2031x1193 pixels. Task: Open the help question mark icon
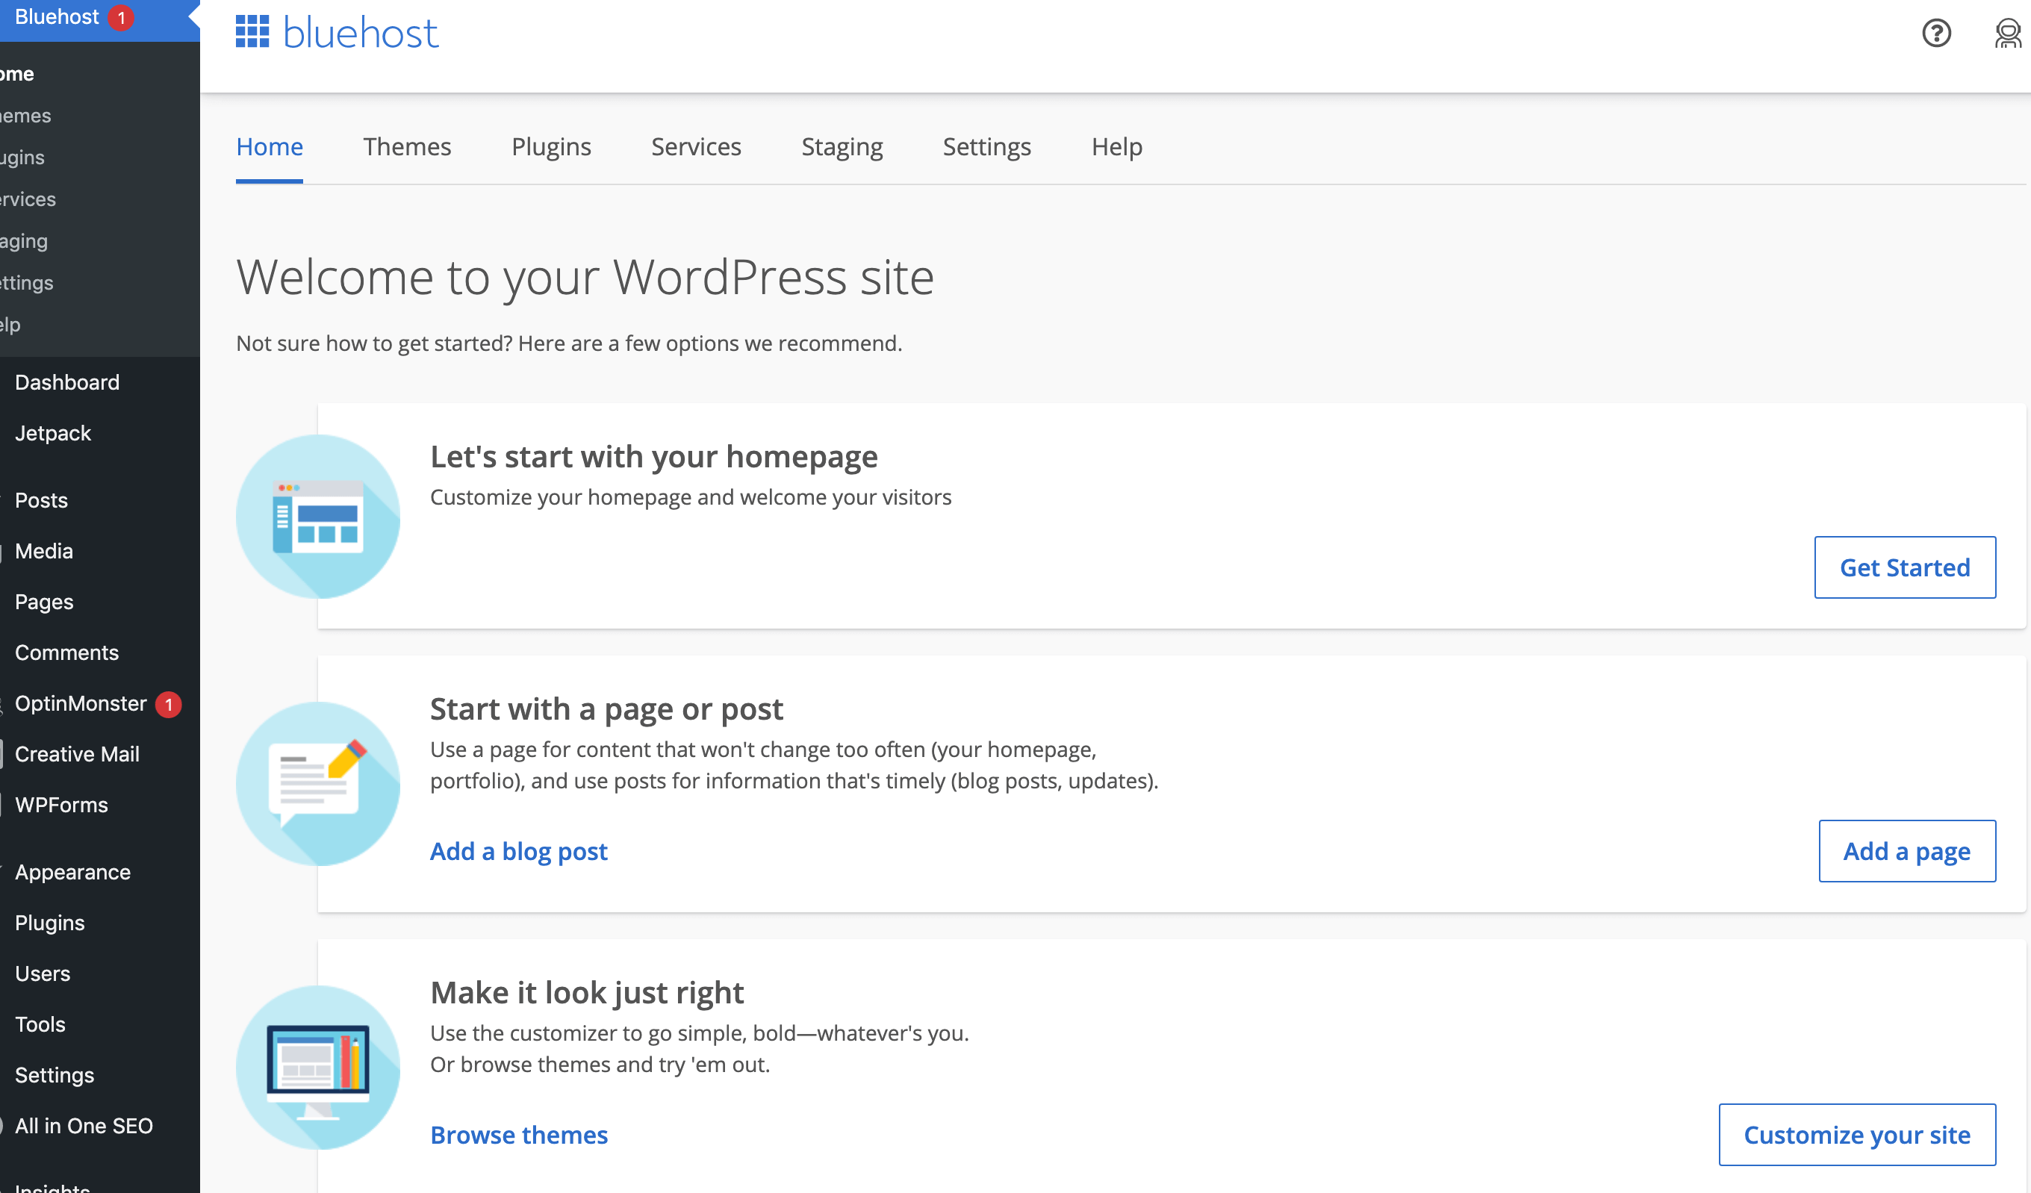pyautogui.click(x=1936, y=33)
